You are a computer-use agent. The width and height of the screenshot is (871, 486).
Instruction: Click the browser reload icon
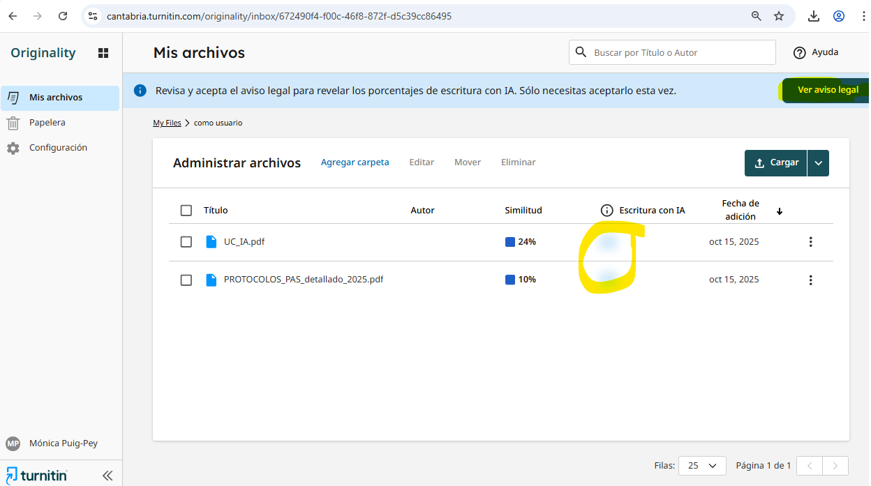[x=63, y=16]
